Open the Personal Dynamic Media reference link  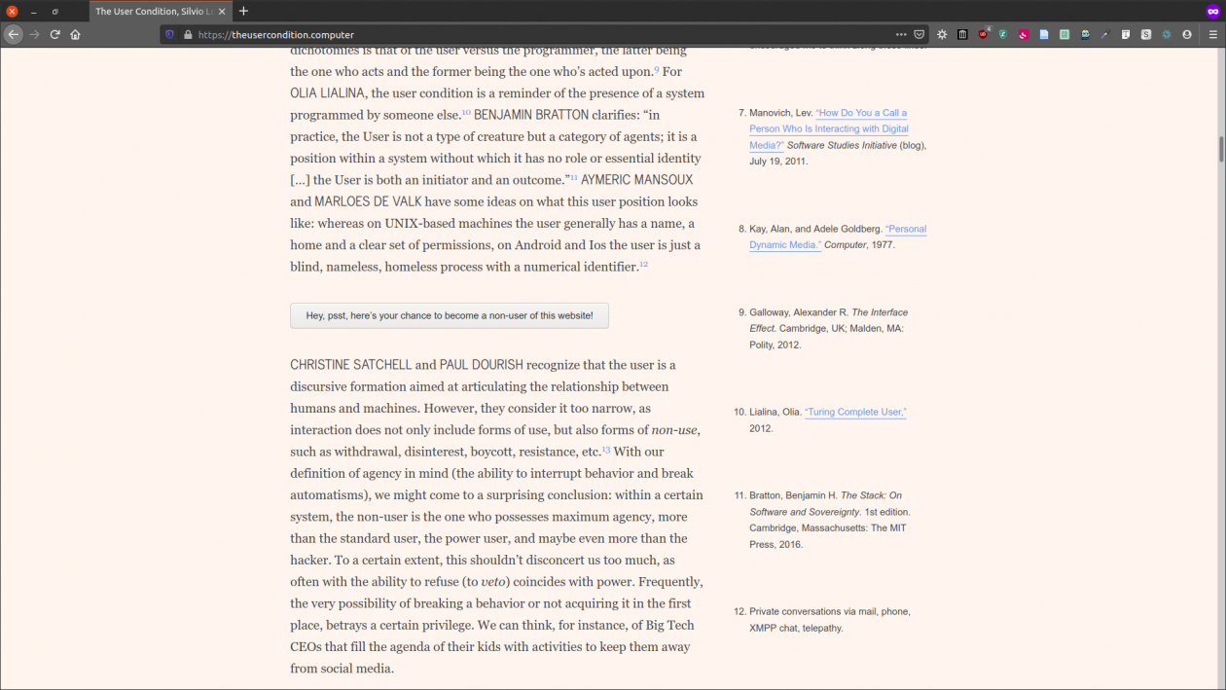click(906, 230)
